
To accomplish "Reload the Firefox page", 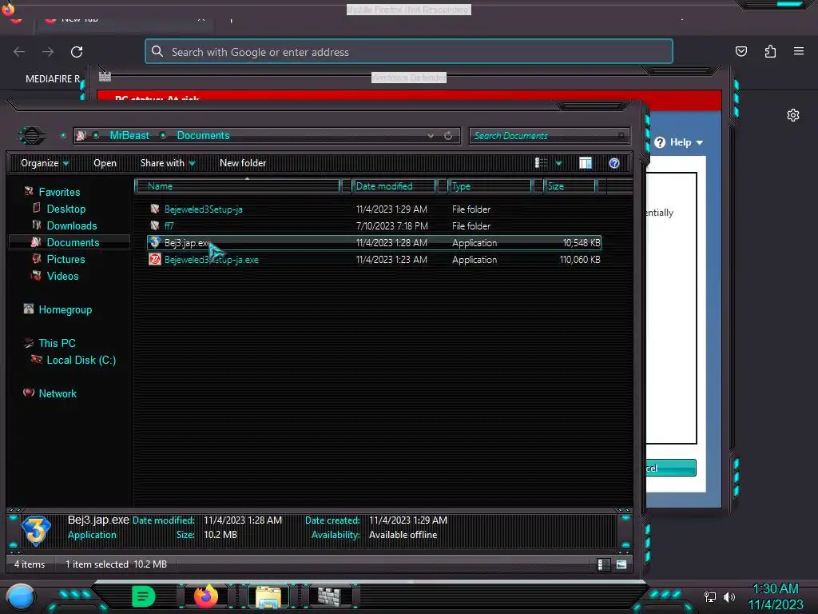I will click(77, 52).
